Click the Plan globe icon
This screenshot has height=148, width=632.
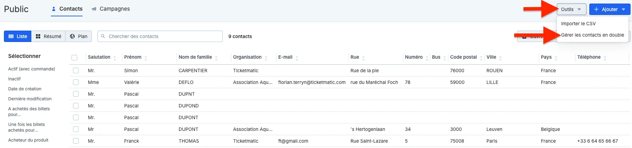click(x=72, y=36)
